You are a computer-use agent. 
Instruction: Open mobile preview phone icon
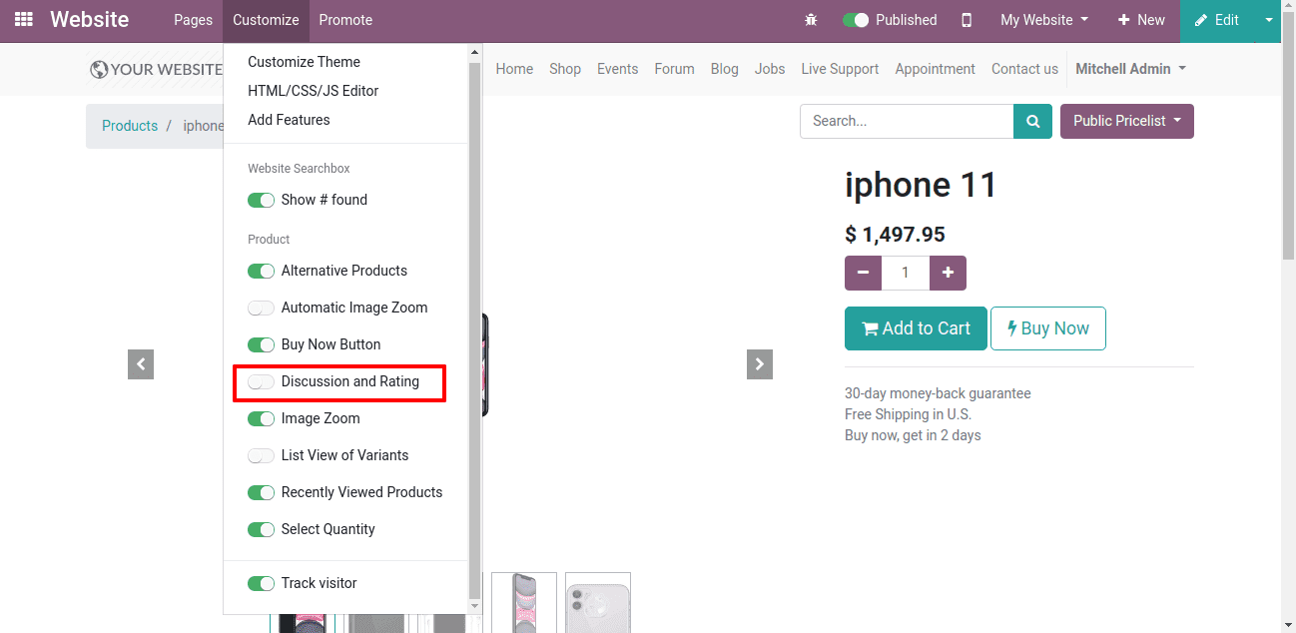click(x=967, y=20)
